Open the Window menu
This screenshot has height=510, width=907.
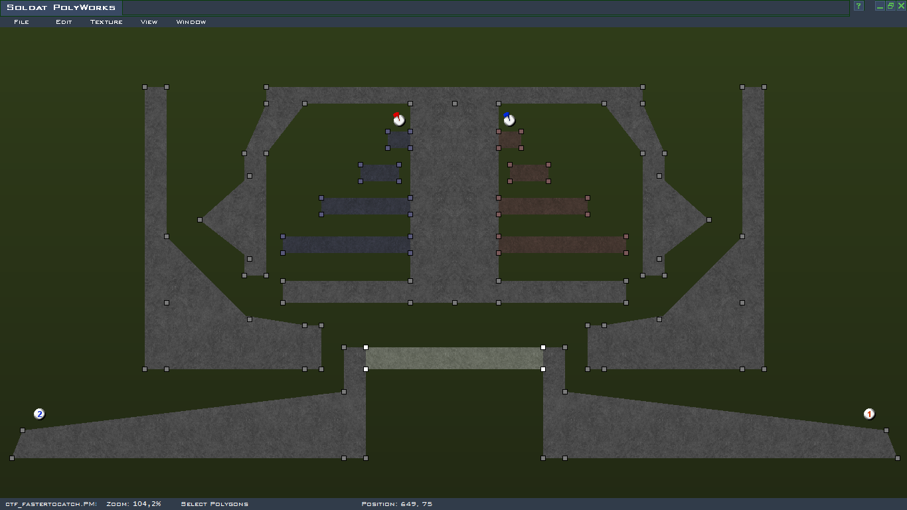[191, 22]
